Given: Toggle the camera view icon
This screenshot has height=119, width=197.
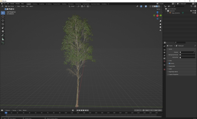Looking at the screenshot, I should point(160,27).
